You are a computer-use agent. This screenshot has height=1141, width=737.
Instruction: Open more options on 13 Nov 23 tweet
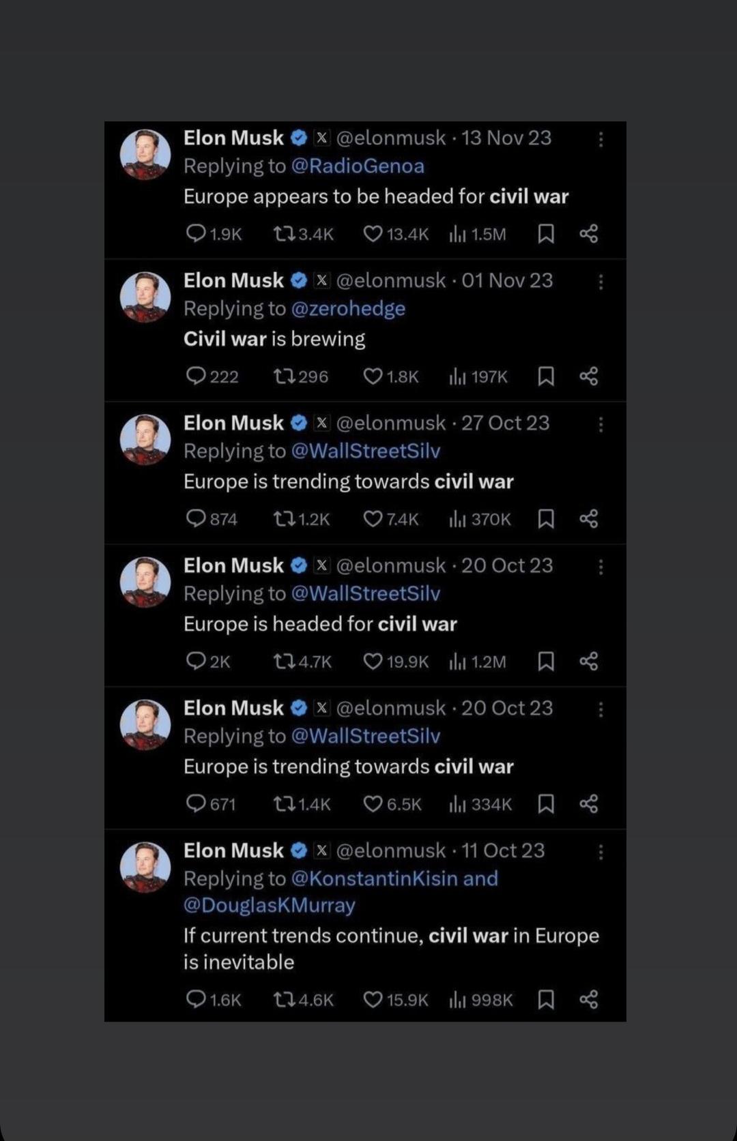601,139
